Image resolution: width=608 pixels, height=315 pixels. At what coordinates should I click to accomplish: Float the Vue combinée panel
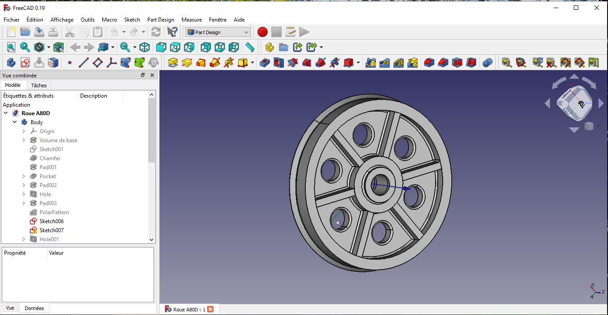143,76
